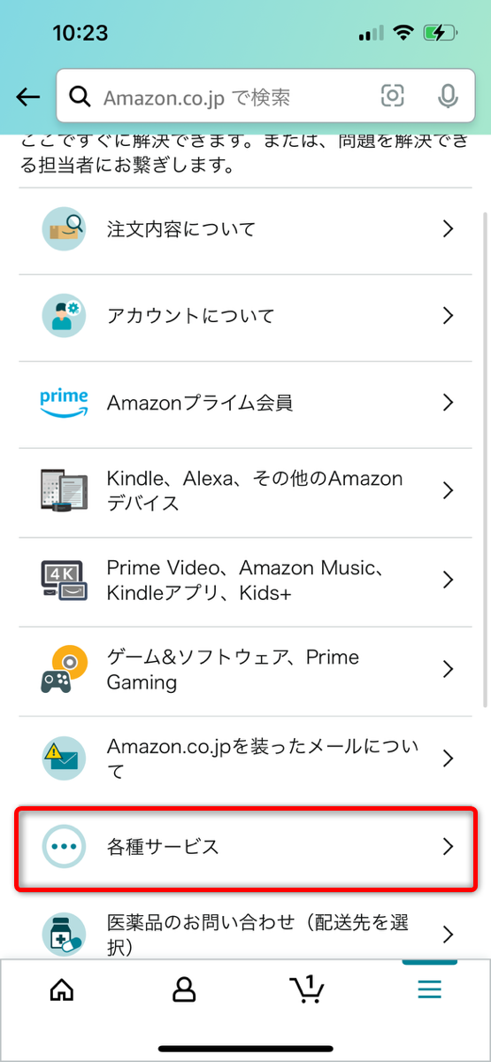
Task: Open the shopping cart icon
Action: pos(306,989)
